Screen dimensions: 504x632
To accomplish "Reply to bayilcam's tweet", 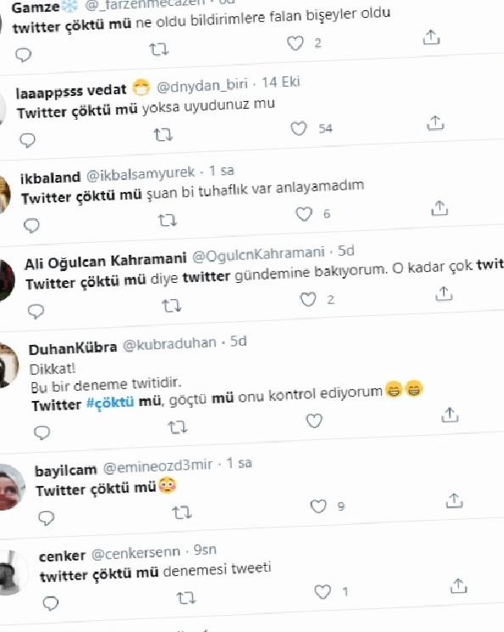I will tap(47, 518).
